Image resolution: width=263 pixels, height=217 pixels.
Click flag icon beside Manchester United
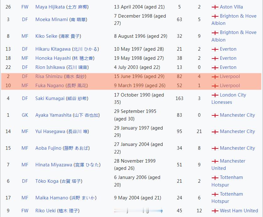[215, 161]
